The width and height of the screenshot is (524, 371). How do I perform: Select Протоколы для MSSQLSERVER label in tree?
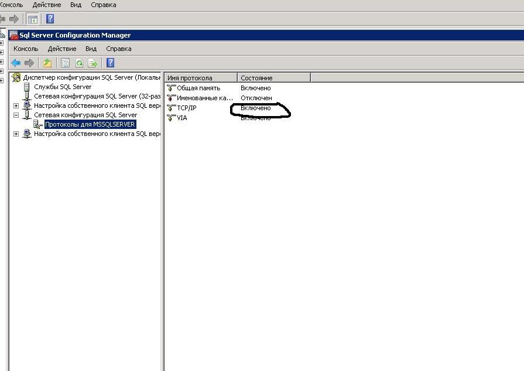(90, 124)
